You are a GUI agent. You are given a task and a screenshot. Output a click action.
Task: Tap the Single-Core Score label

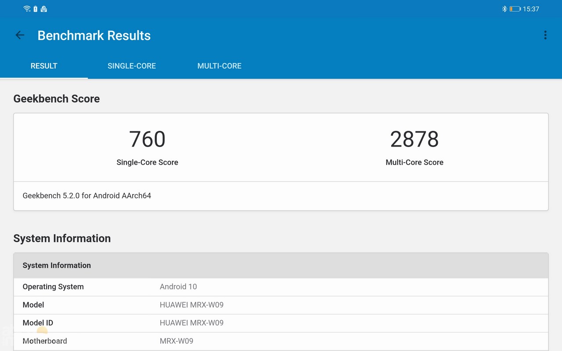[148, 162]
